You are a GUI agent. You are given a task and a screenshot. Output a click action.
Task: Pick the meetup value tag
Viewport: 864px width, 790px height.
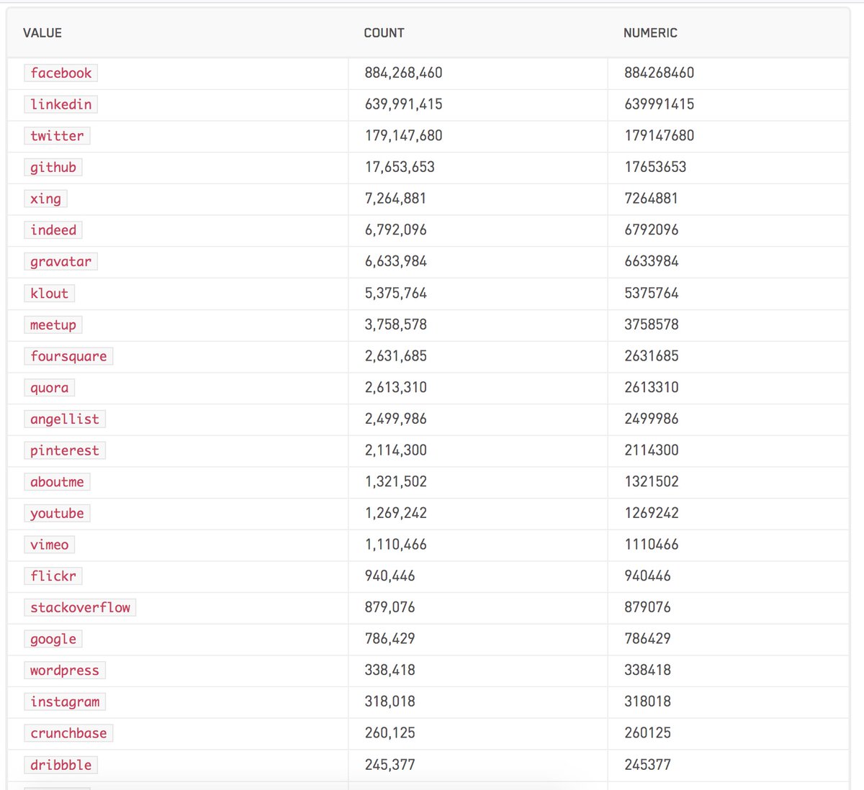click(x=53, y=324)
